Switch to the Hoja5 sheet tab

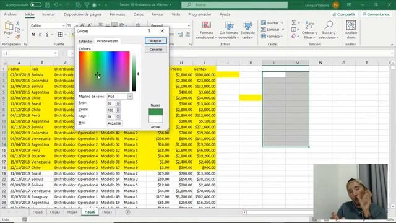[38, 212]
